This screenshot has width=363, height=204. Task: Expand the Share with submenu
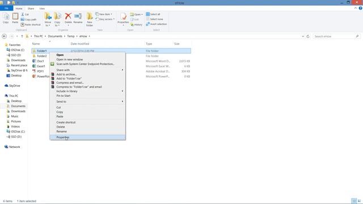pyautogui.click(x=87, y=70)
